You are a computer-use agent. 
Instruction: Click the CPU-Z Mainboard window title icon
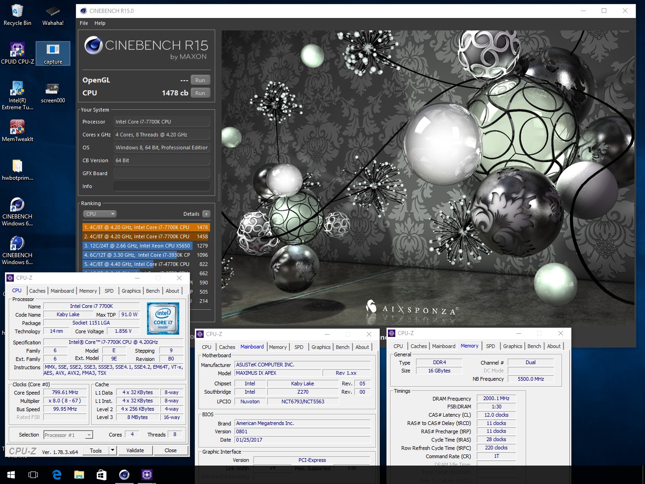coord(200,334)
